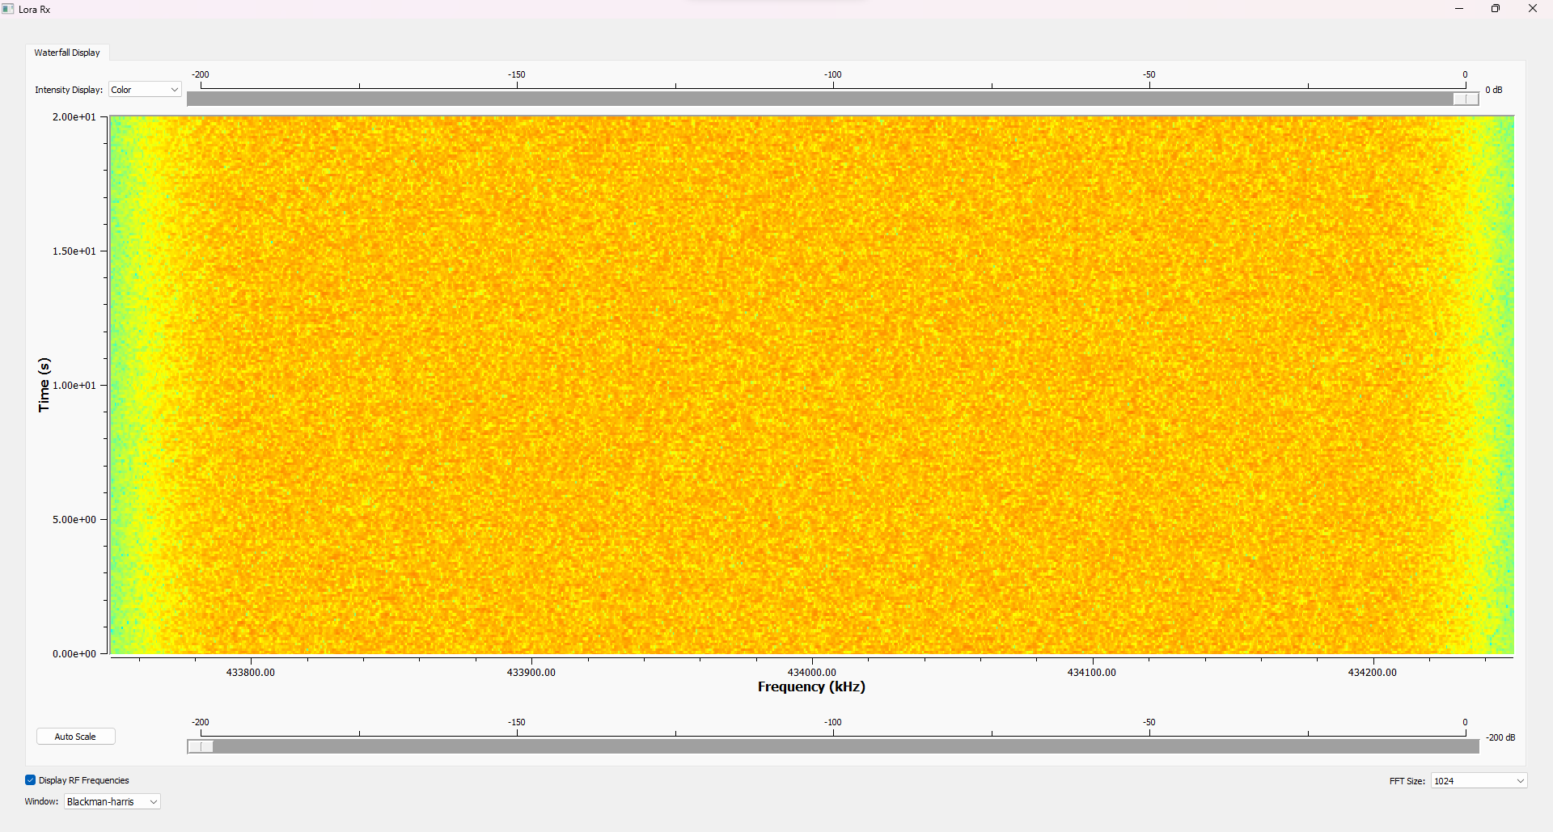This screenshot has width=1553, height=832.
Task: Close the Lora Rx window
Action: coord(1532,9)
